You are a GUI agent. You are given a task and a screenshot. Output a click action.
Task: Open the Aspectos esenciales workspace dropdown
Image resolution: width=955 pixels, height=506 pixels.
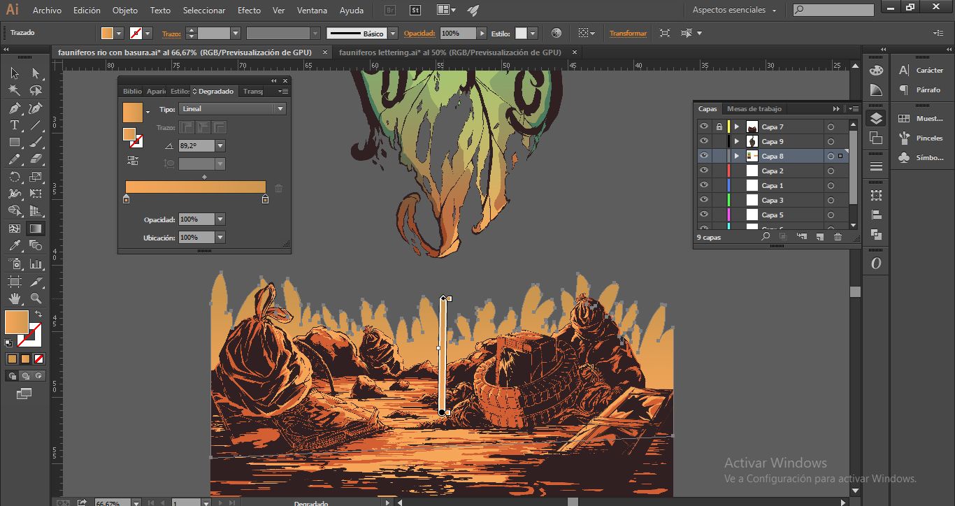click(x=734, y=10)
